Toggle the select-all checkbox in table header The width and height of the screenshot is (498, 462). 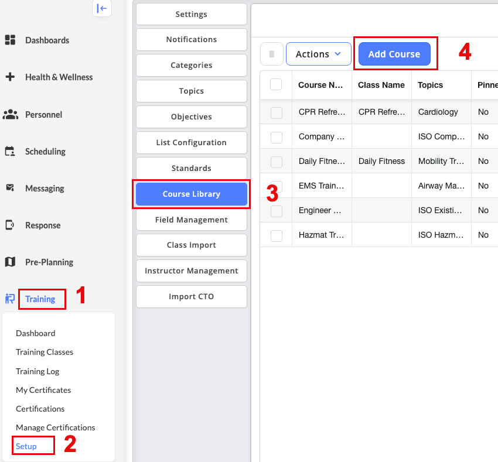pos(276,85)
